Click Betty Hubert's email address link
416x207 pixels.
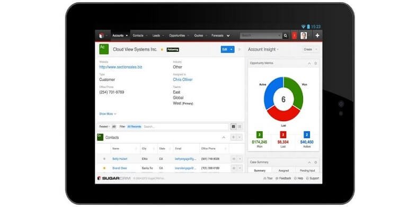(x=185, y=159)
